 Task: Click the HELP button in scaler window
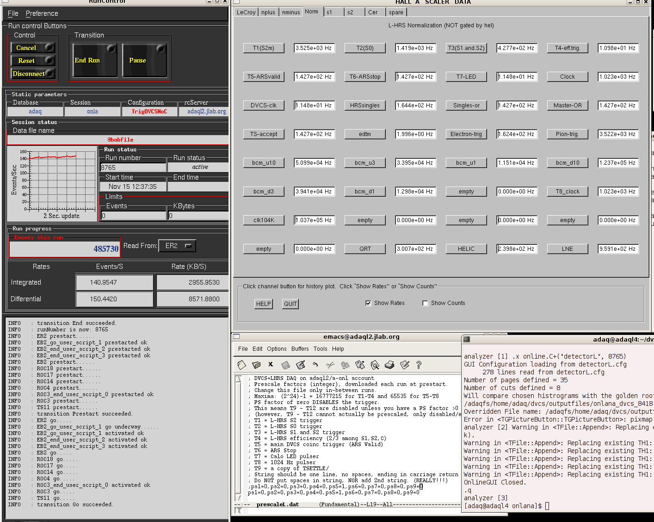point(264,304)
